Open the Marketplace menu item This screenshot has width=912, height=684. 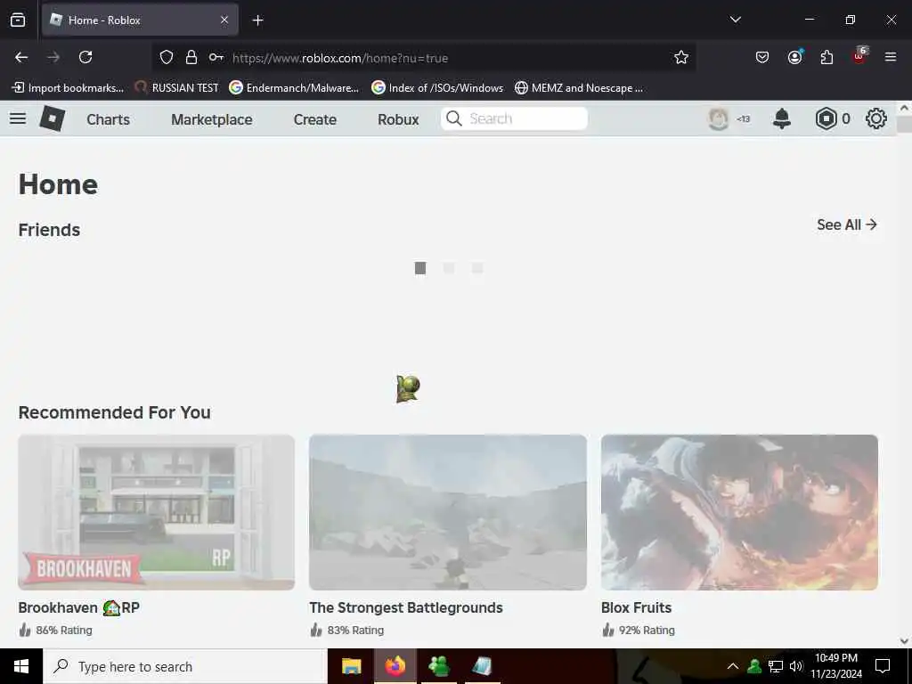coord(212,119)
